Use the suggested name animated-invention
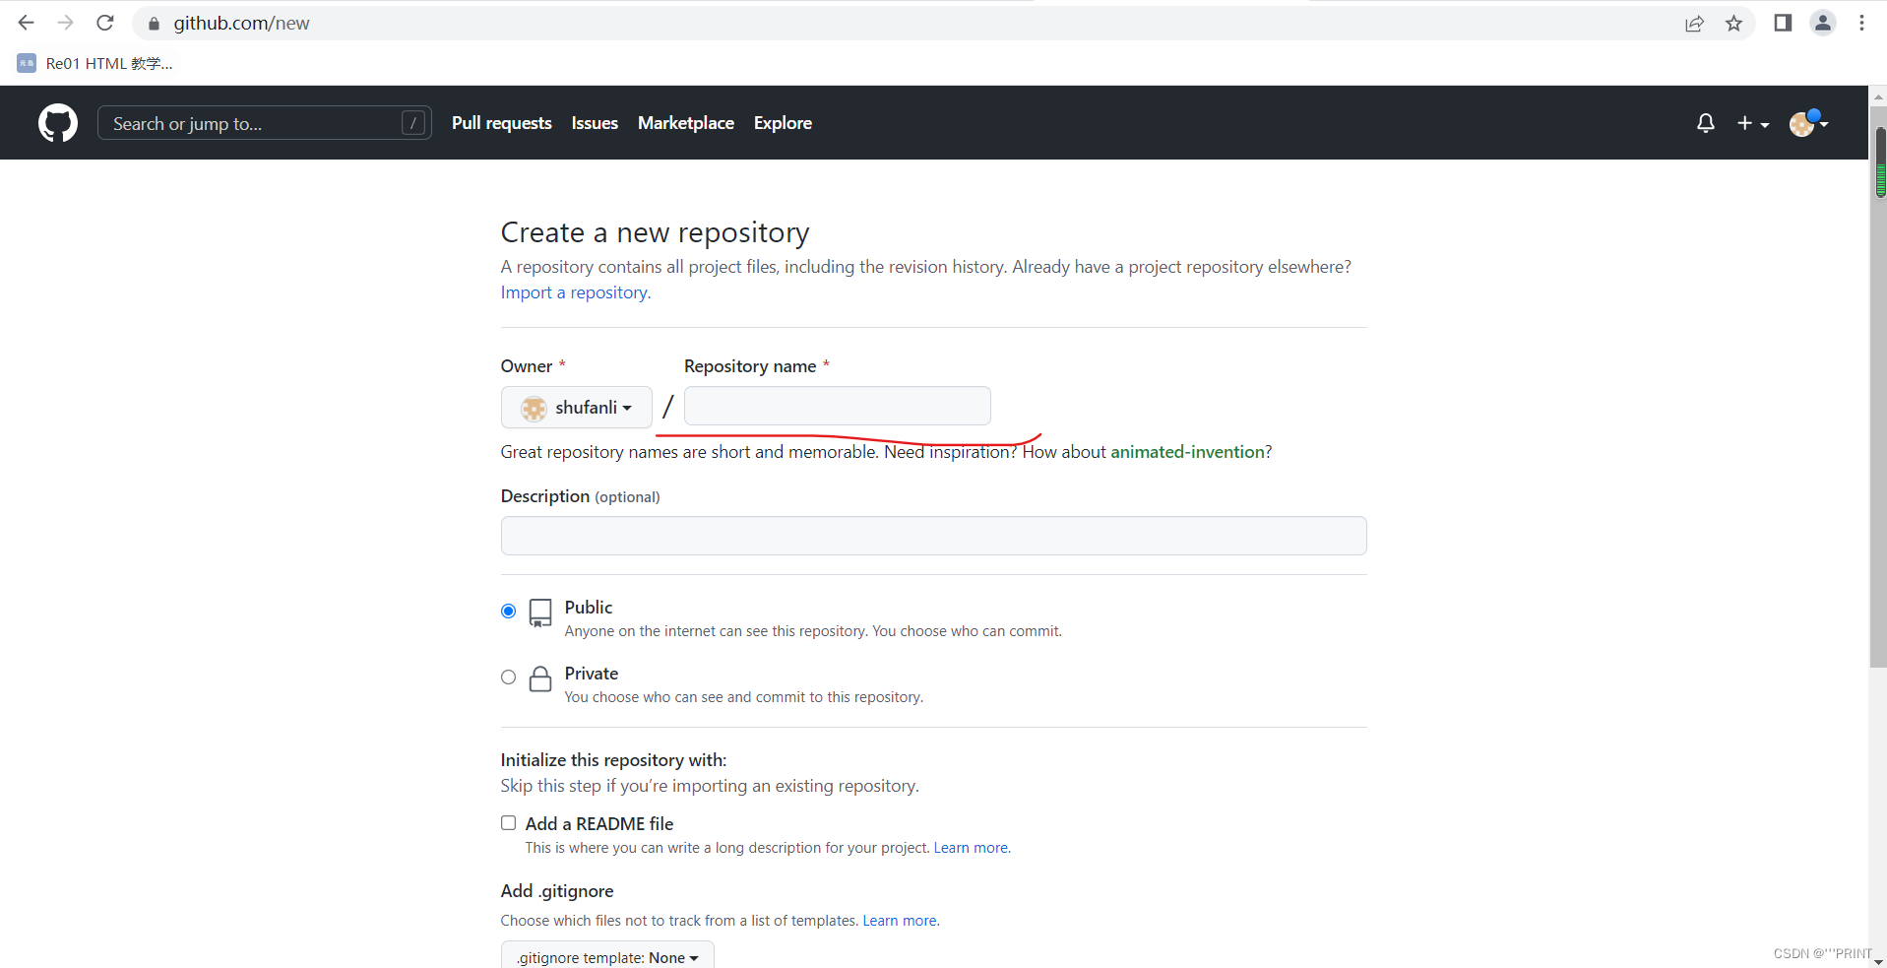The height and width of the screenshot is (968, 1887). point(1187,452)
